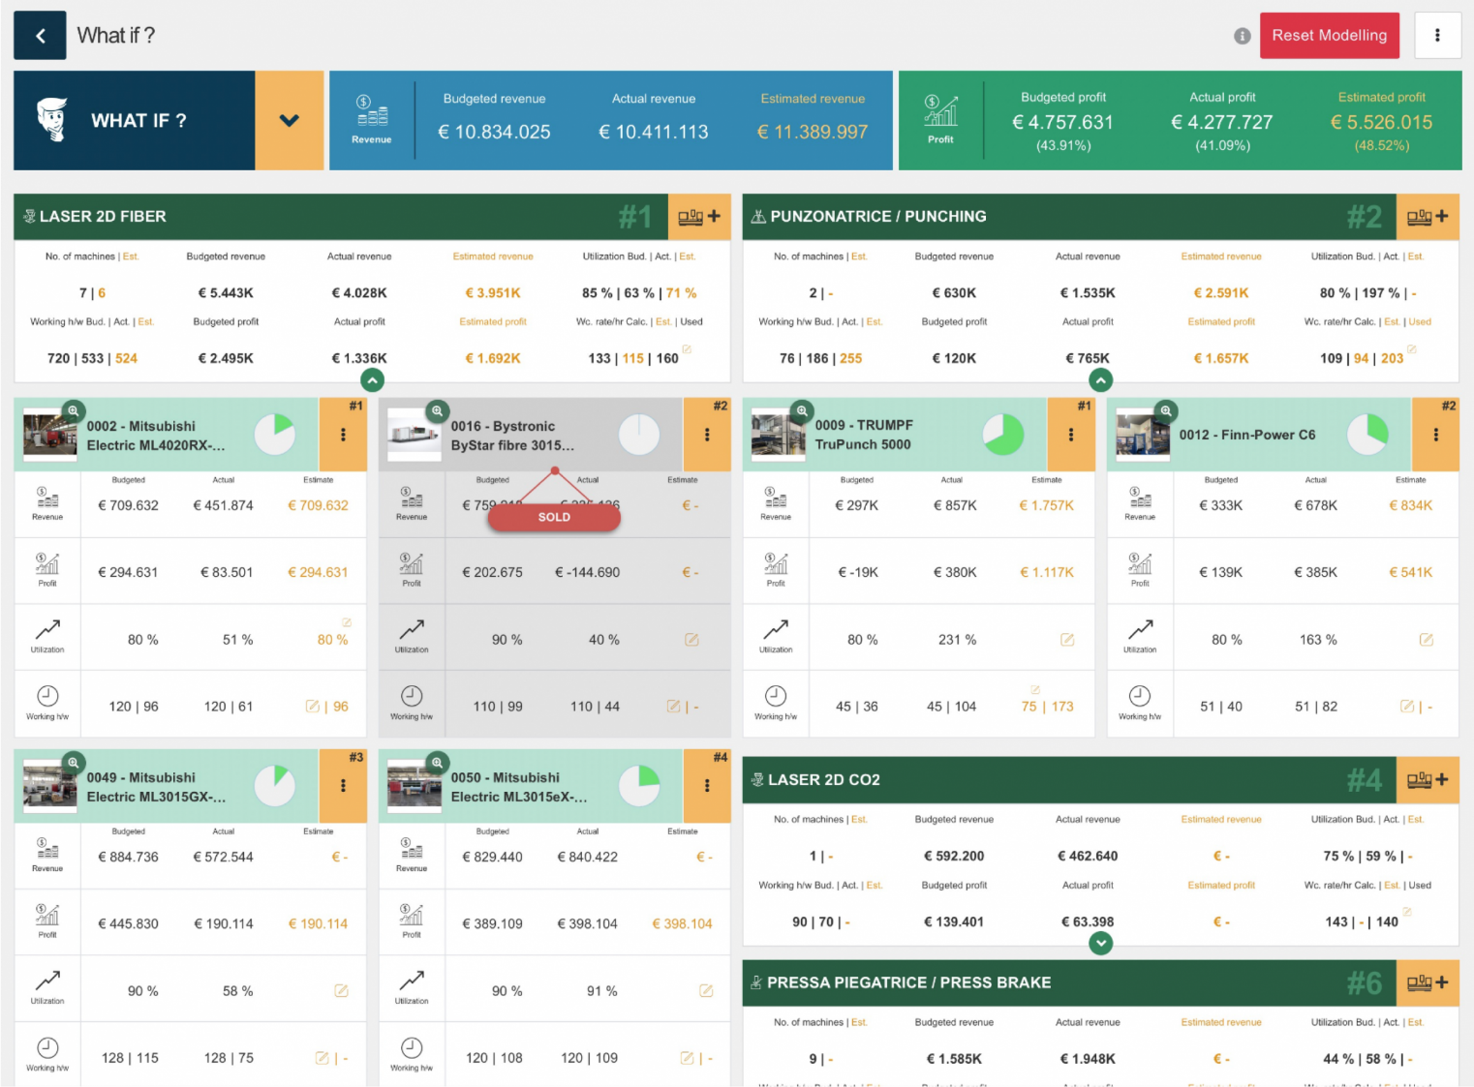Edit estimated working hours for 0050 Mitsubishi
The image size is (1474, 1087).
click(x=687, y=1058)
